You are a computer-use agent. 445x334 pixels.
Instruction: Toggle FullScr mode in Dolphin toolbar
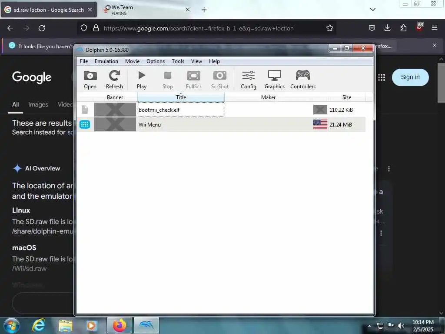(x=193, y=80)
